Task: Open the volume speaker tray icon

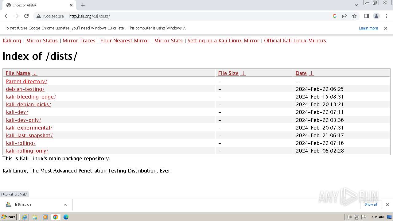Action: [349, 217]
